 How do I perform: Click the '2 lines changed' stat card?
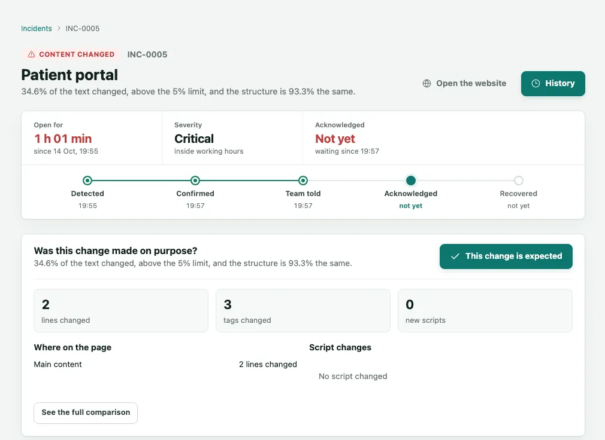(121, 311)
